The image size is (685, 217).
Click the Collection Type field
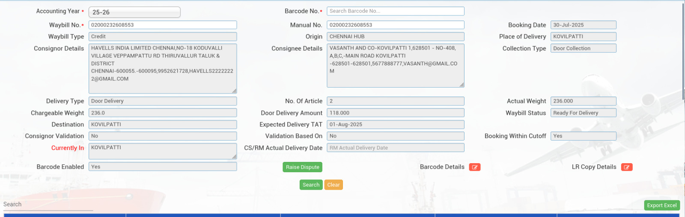(x=583, y=48)
